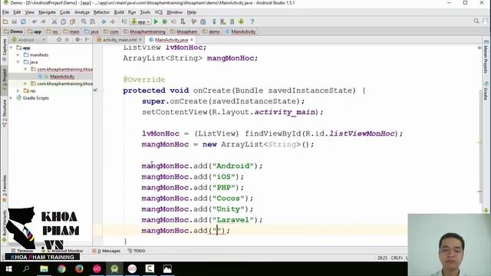
Task: Click the Search Everywhere magnifier icon
Action: click(x=476, y=21)
